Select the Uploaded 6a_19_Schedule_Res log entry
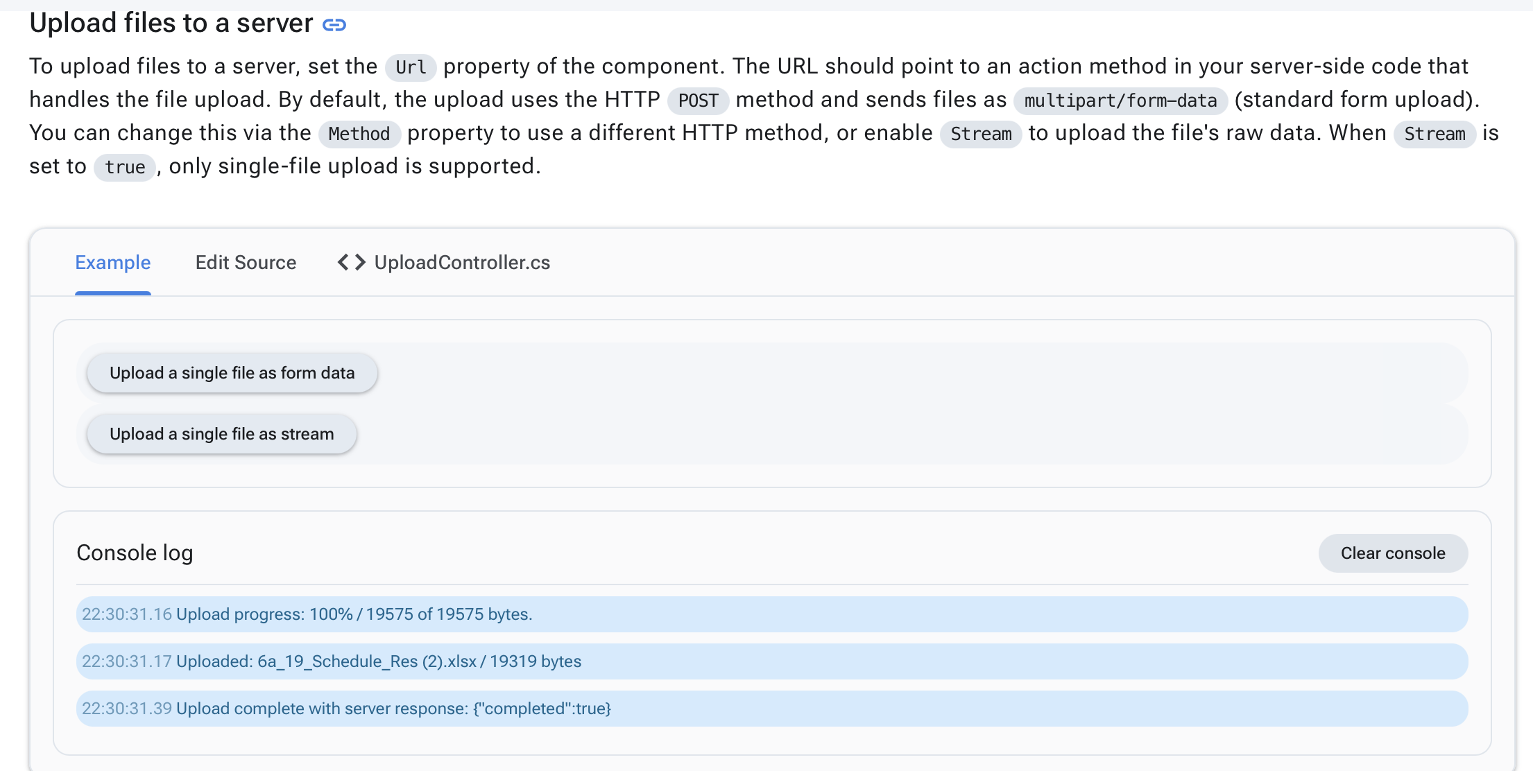The image size is (1533, 771). 772,661
